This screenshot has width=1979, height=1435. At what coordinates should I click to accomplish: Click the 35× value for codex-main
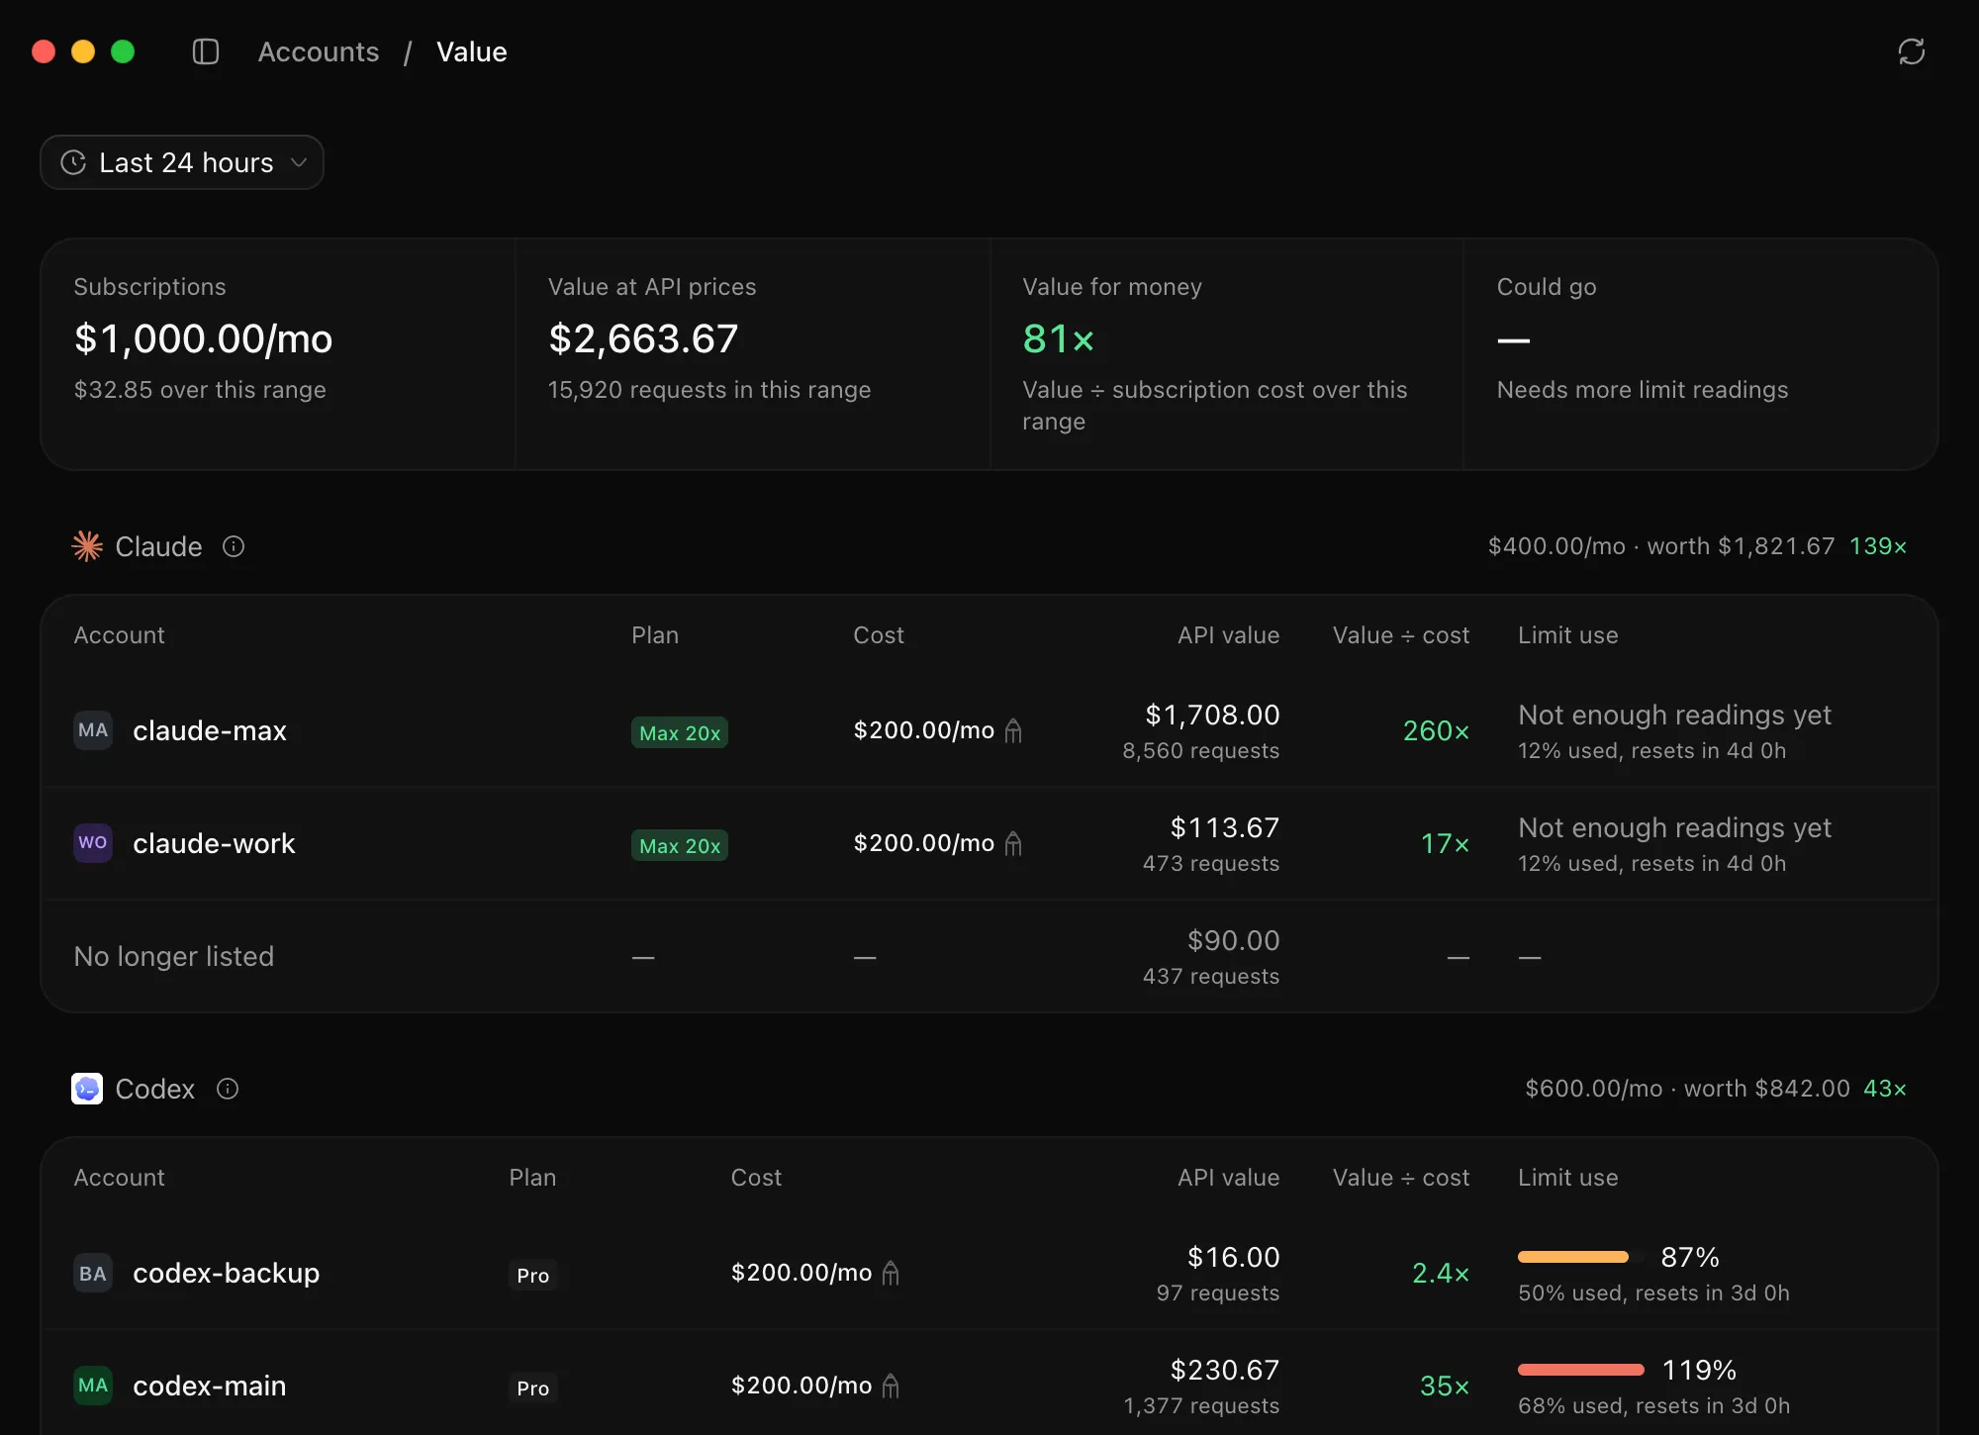(x=1445, y=1386)
